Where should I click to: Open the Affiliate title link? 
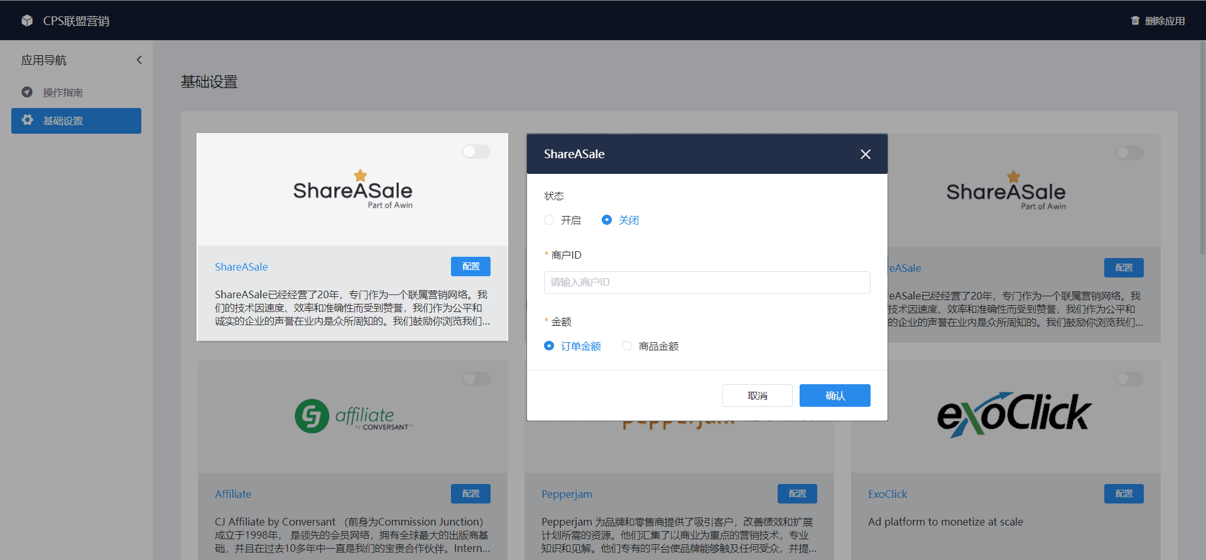click(x=233, y=494)
